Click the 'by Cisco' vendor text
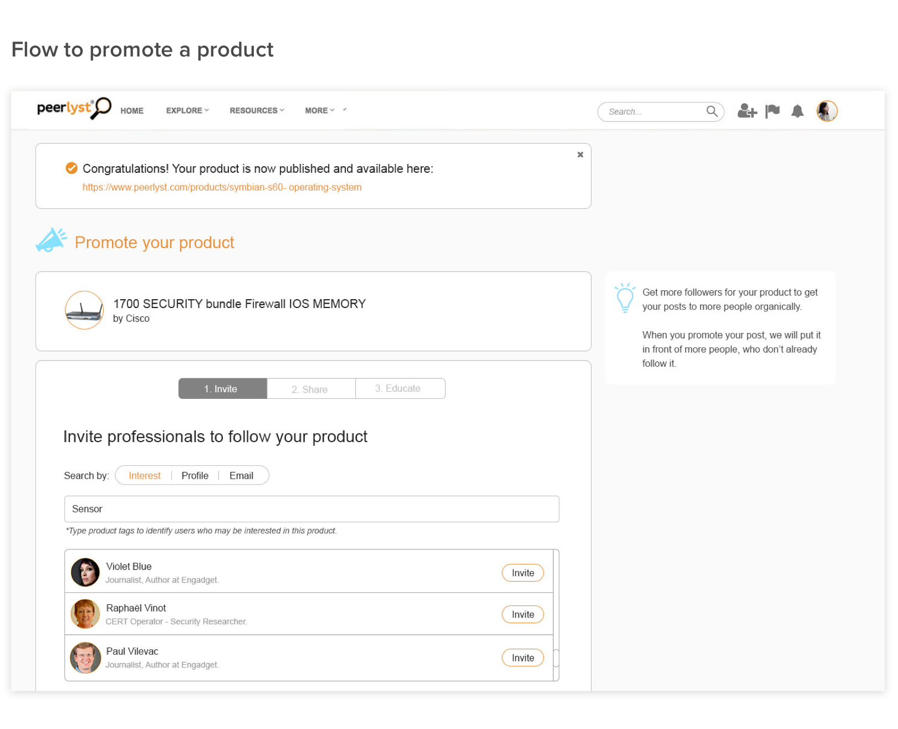The height and width of the screenshot is (729, 898). point(131,319)
